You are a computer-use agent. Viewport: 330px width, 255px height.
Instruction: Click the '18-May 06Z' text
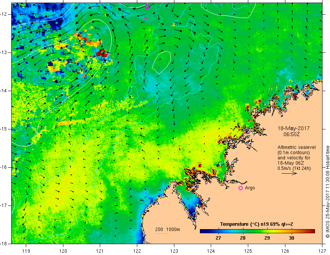pos(291,163)
